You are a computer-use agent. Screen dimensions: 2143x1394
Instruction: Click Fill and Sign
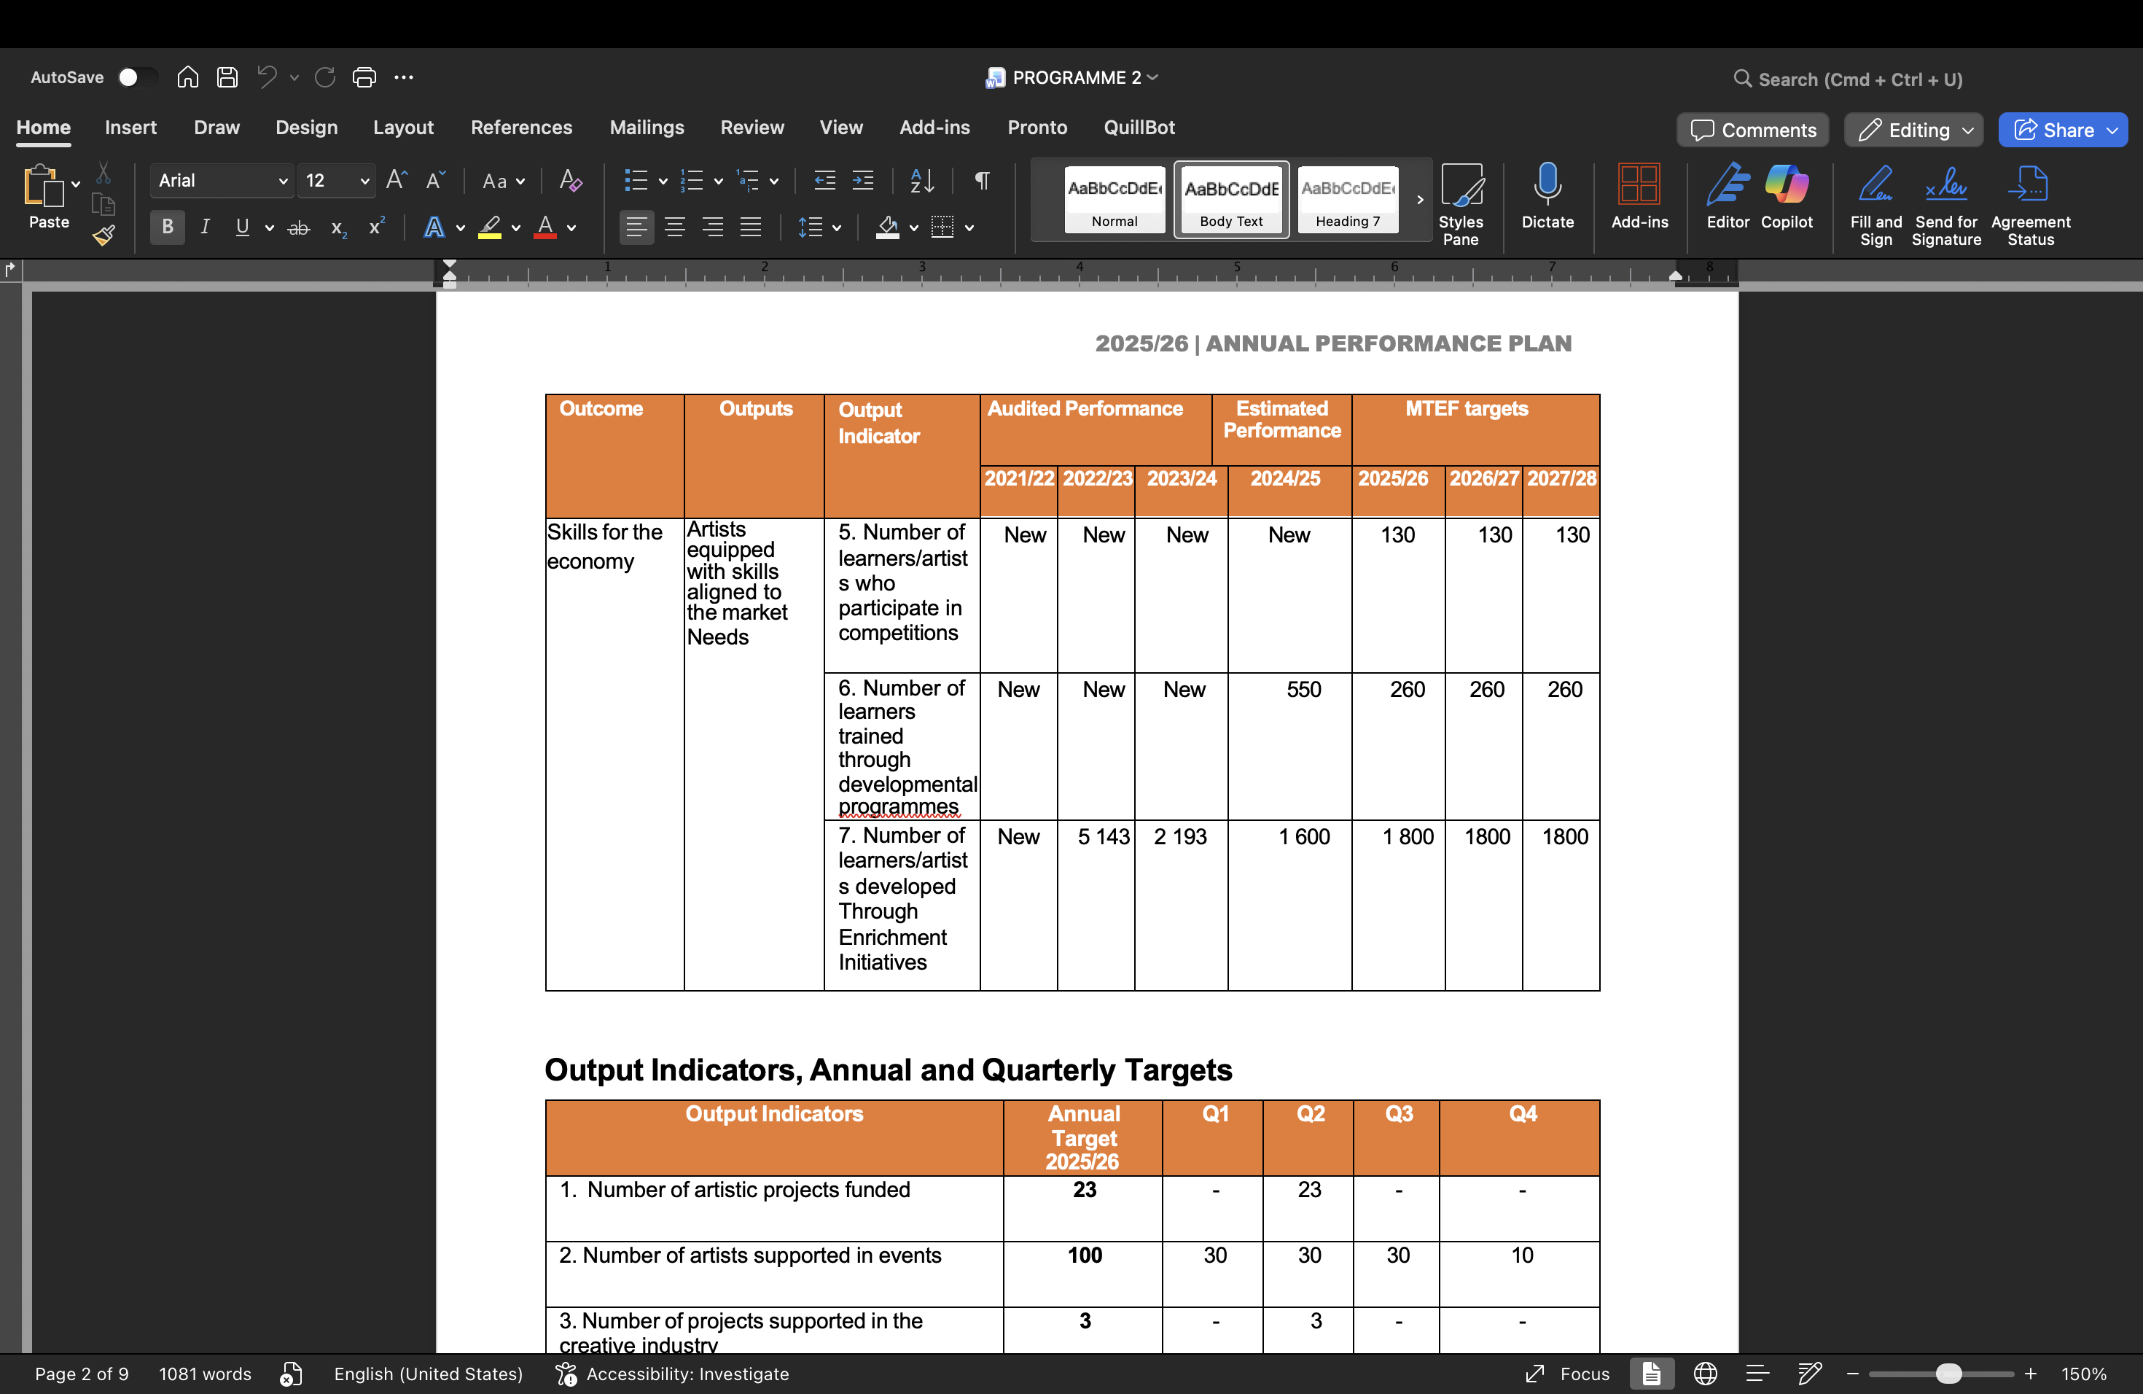tap(1876, 204)
